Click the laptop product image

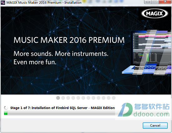(x=146, y=52)
